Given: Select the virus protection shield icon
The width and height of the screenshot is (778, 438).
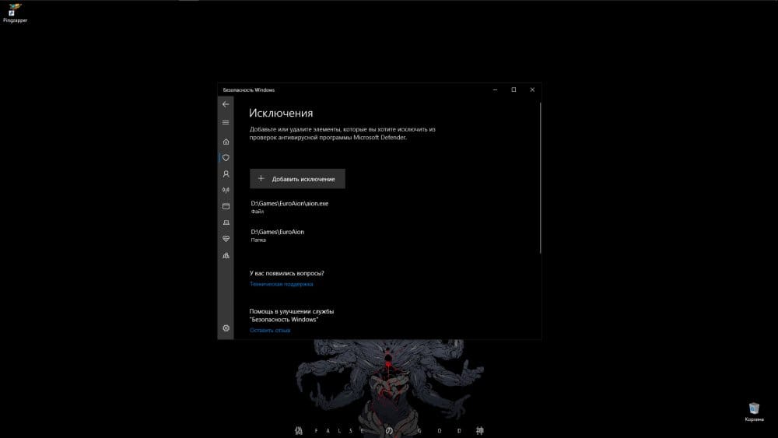Looking at the screenshot, I should 226,157.
